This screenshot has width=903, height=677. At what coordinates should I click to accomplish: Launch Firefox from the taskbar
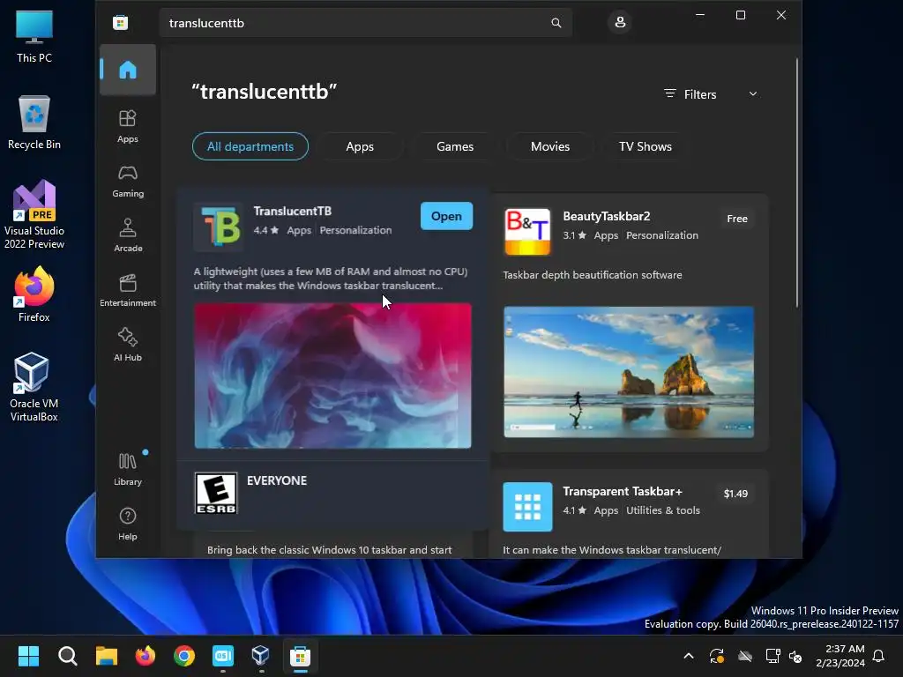(x=146, y=656)
